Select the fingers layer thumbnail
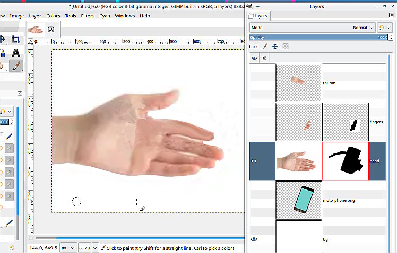The image size is (397, 253). [299, 122]
